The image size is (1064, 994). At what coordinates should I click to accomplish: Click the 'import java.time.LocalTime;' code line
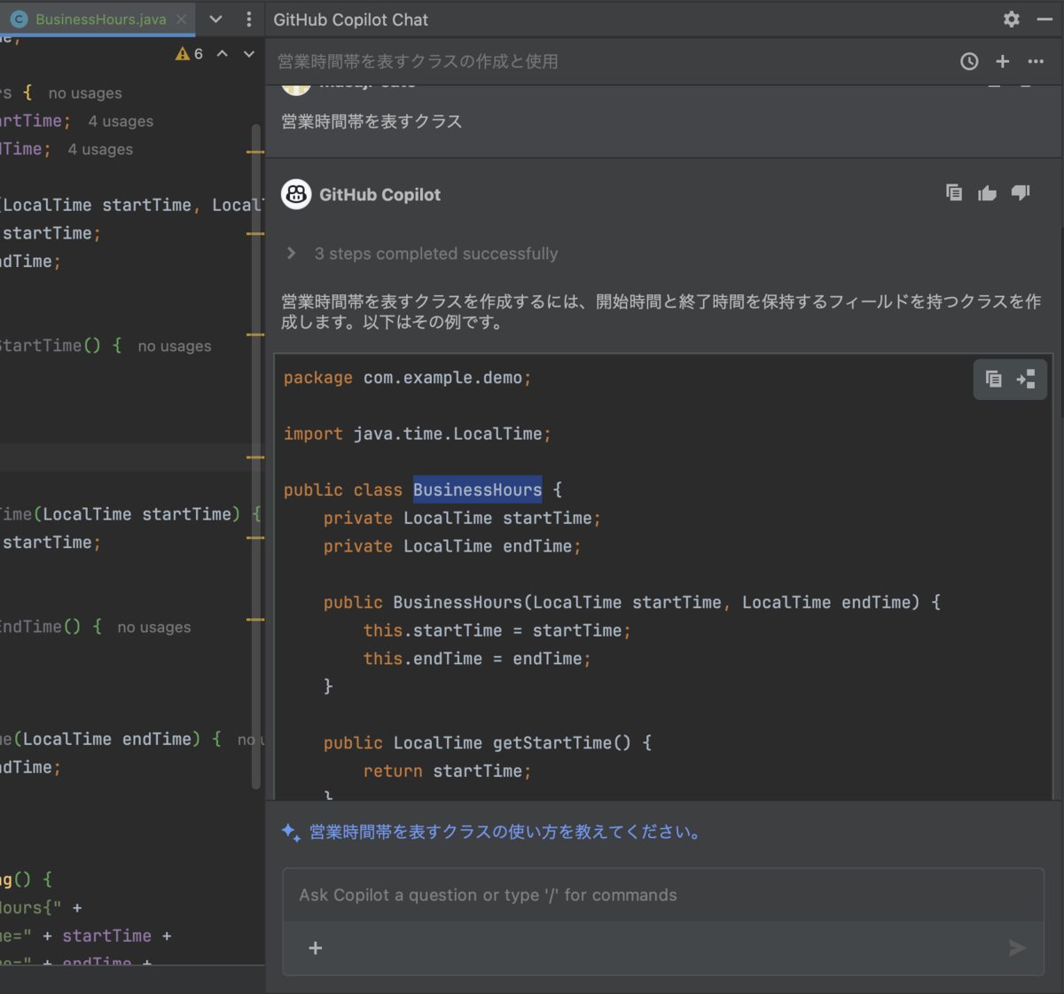pos(417,434)
